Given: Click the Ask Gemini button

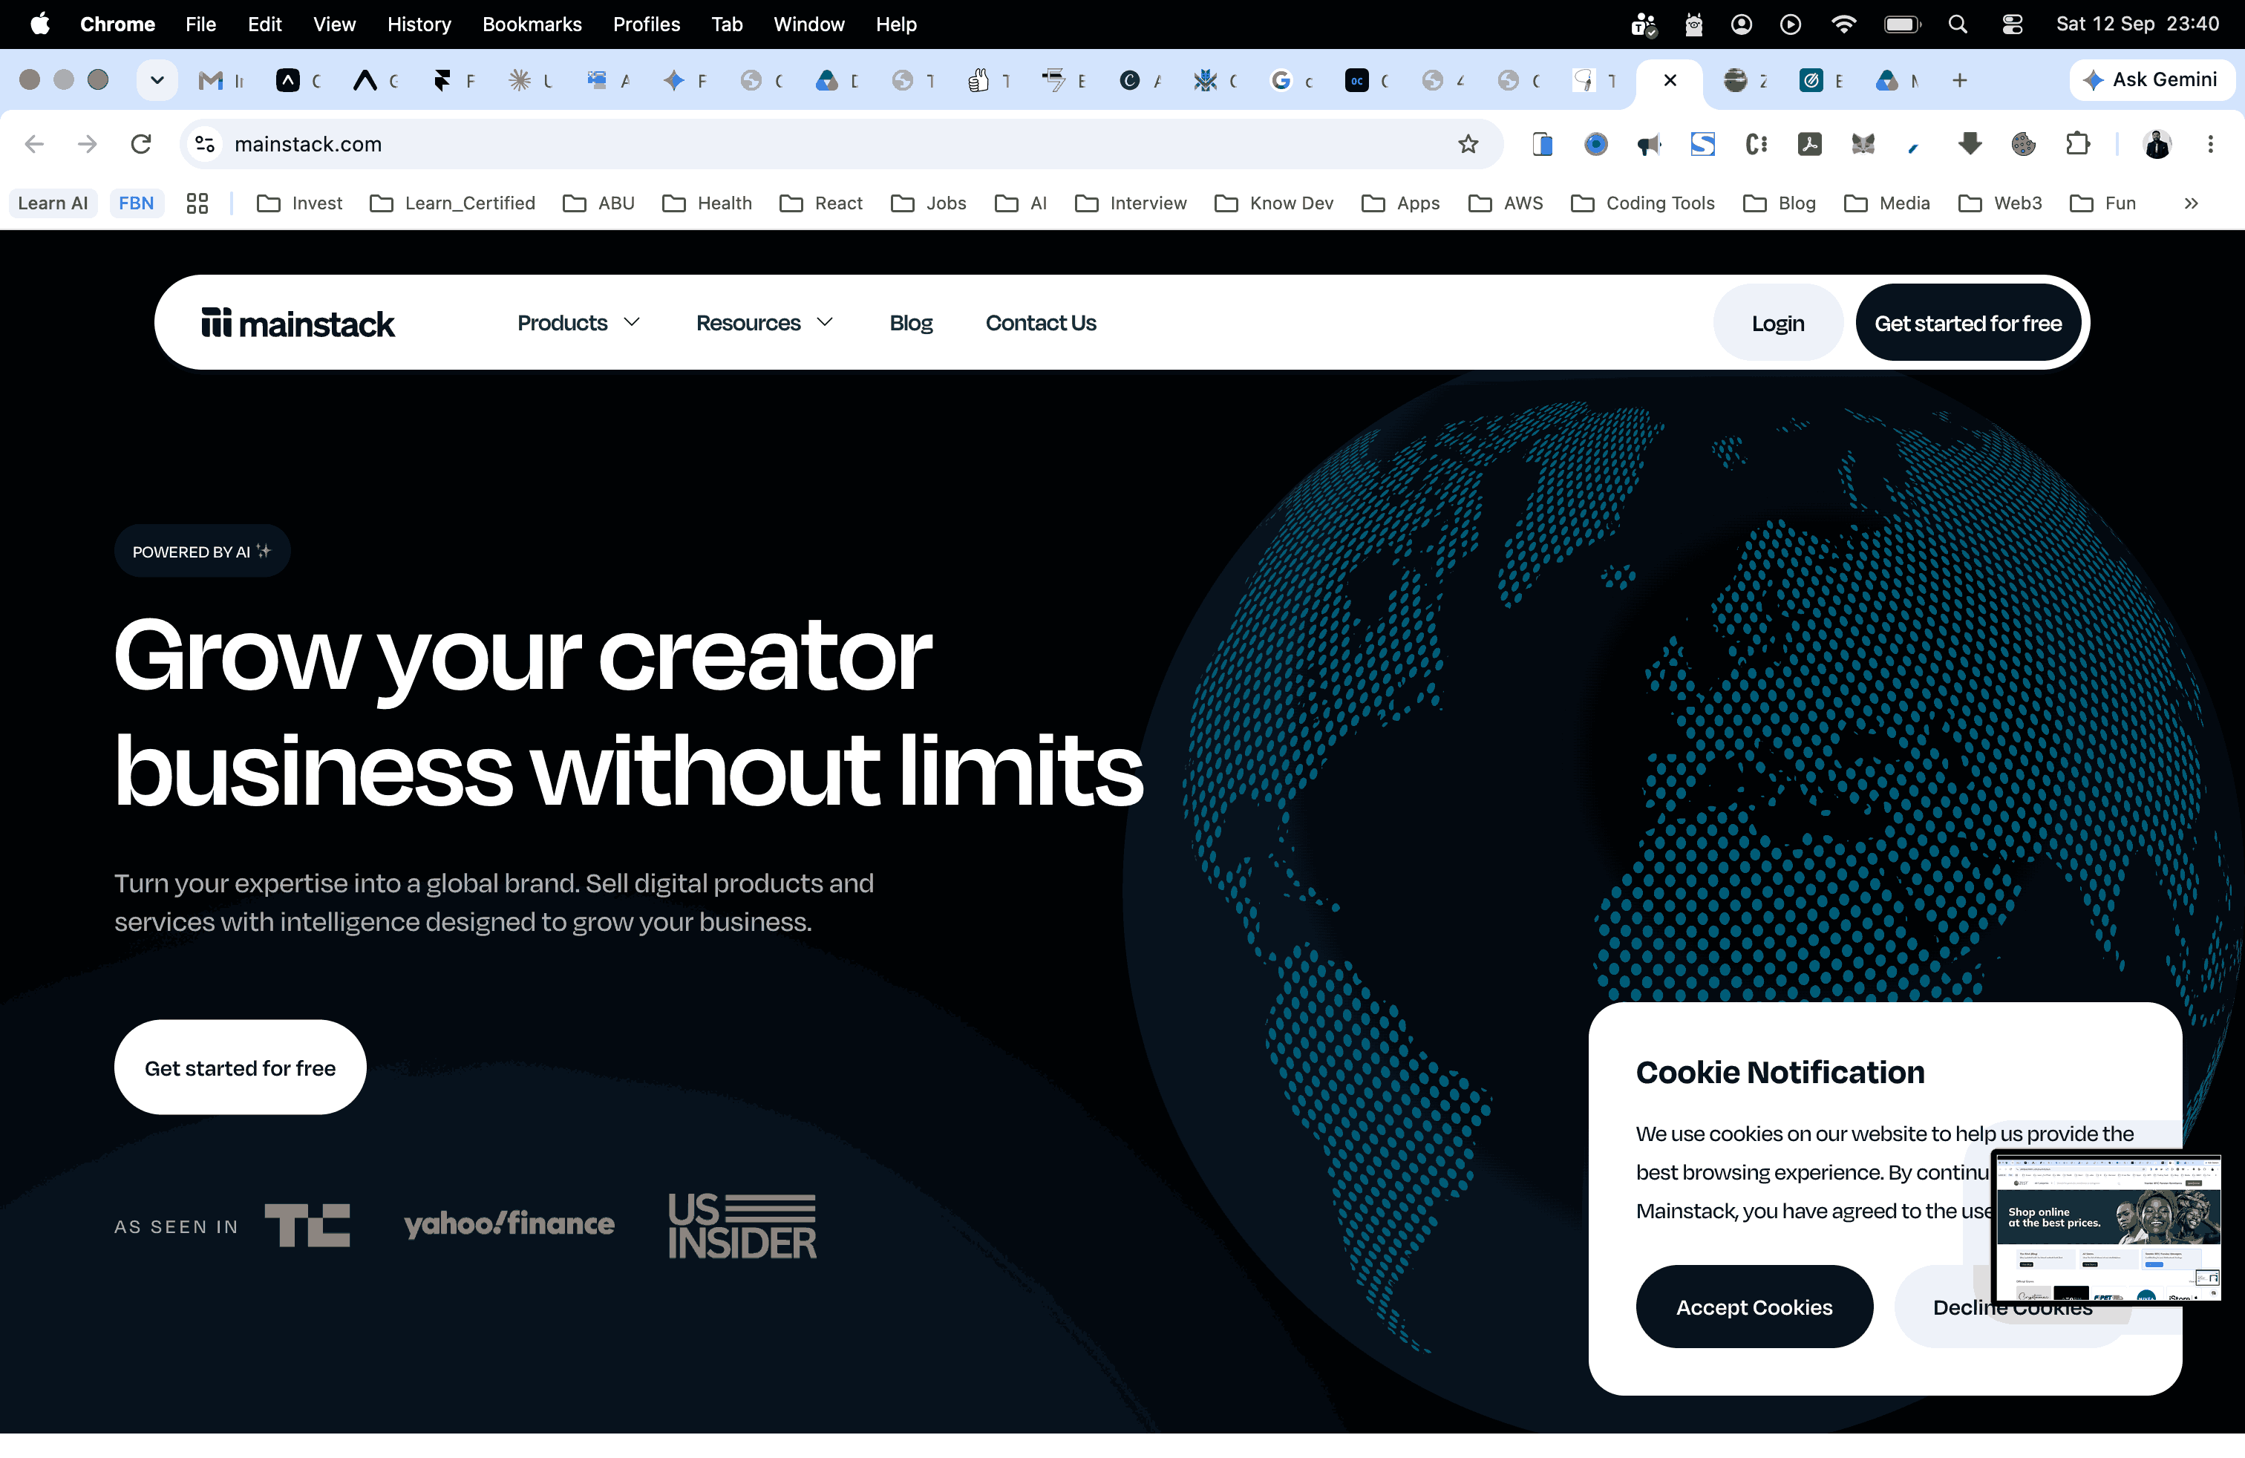Looking at the screenshot, I should [2151, 80].
